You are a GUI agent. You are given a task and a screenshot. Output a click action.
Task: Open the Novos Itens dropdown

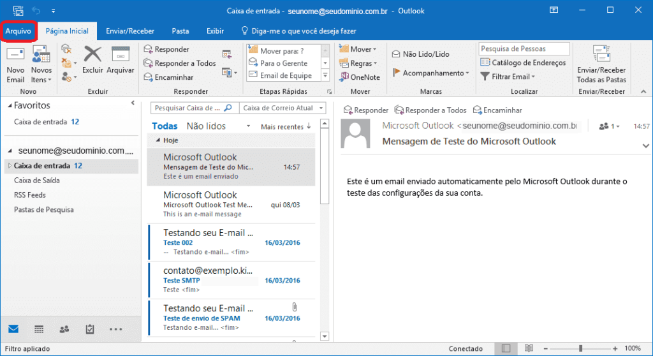click(41, 64)
